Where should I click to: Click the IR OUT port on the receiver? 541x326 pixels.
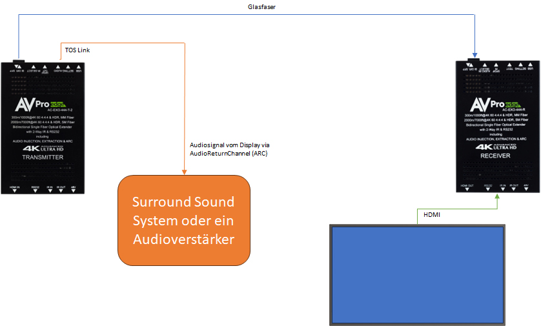pos(515,190)
